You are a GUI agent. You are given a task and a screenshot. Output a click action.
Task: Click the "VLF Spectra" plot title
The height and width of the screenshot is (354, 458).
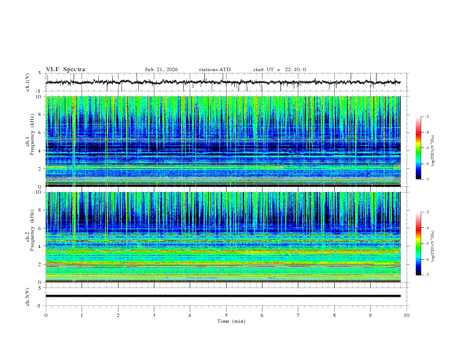click(x=65, y=69)
